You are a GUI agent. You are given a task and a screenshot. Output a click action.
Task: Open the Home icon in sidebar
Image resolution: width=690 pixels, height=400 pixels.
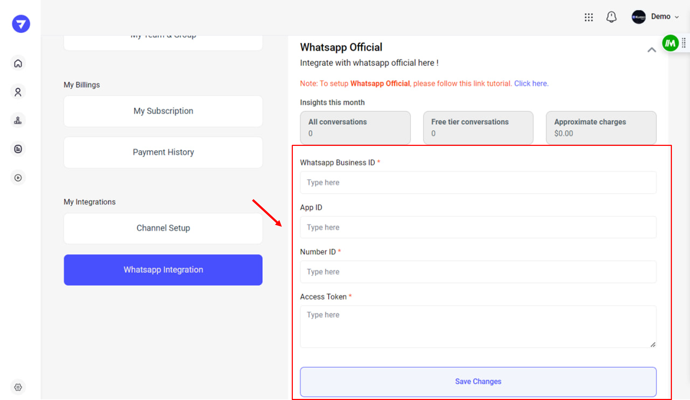click(x=18, y=64)
